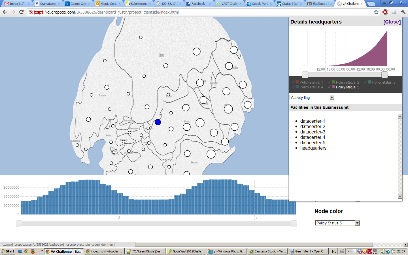This screenshot has width=408, height=255.
Task: Toggle Policy status: 1 legend item
Action: (x=307, y=82)
